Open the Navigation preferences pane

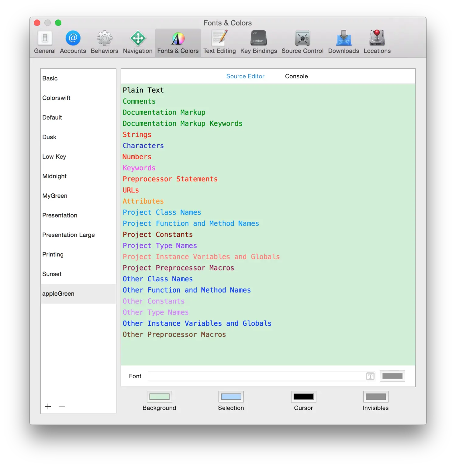click(138, 42)
